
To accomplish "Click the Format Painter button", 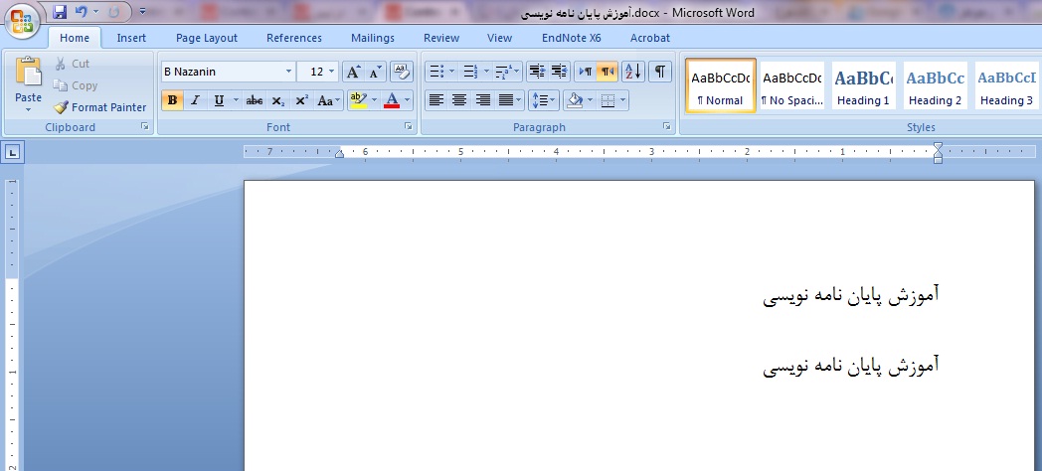I will (x=99, y=107).
